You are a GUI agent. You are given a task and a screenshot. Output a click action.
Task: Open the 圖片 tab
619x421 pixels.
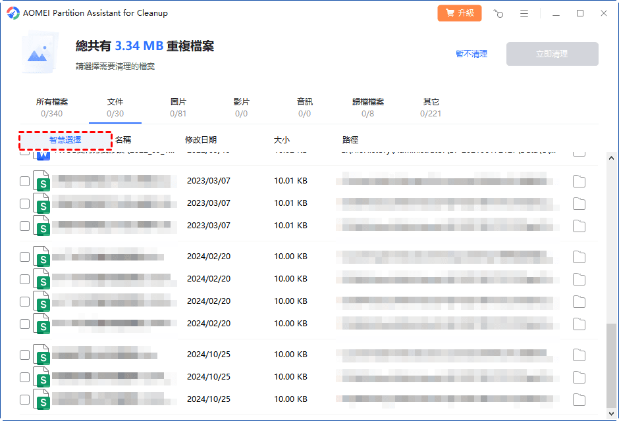point(178,108)
